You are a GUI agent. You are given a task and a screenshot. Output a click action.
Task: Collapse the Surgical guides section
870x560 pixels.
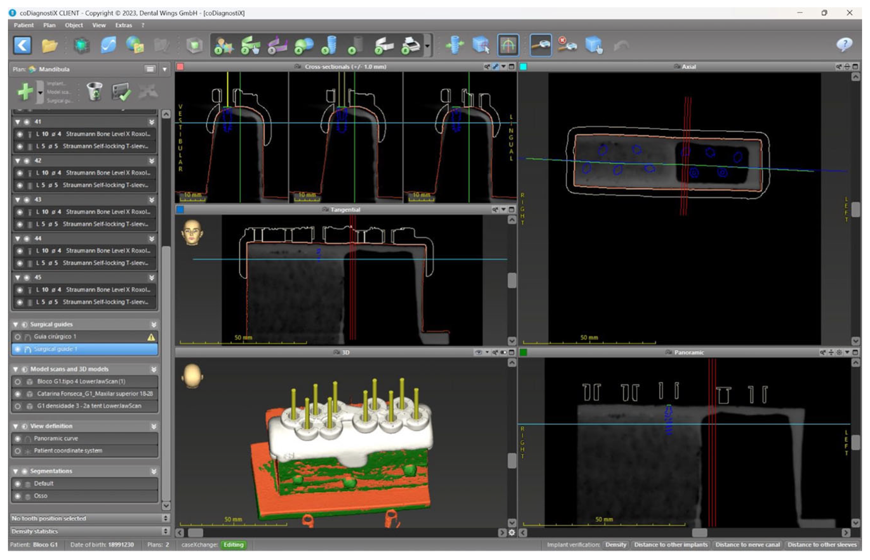[x=16, y=324]
